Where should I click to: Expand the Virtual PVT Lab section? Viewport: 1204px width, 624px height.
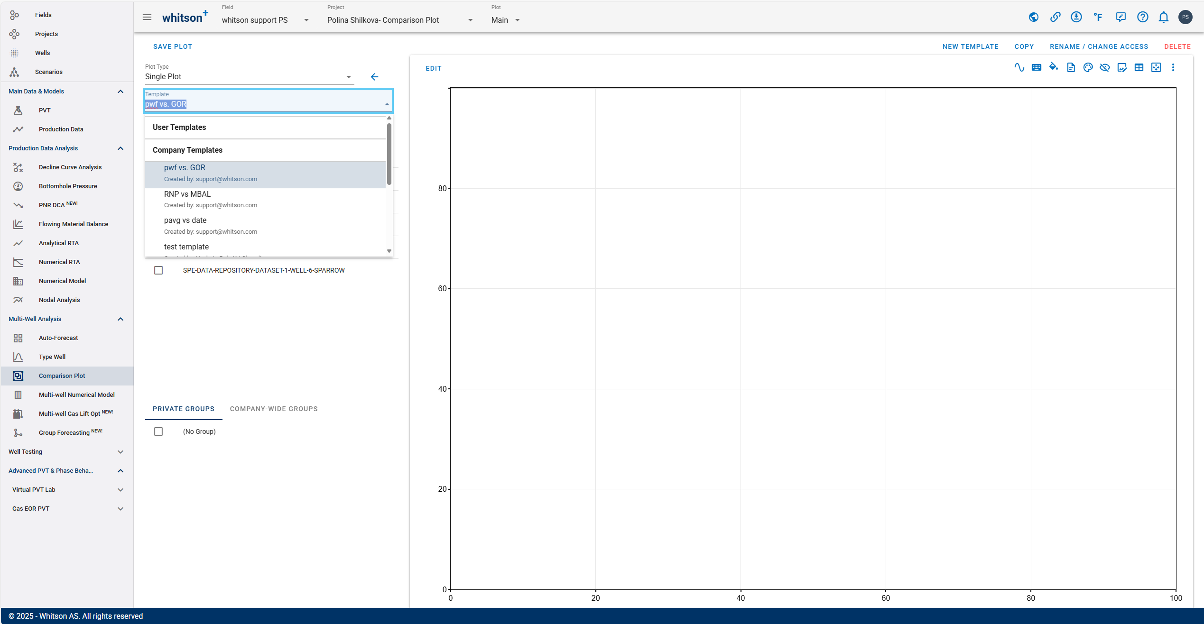[120, 490]
